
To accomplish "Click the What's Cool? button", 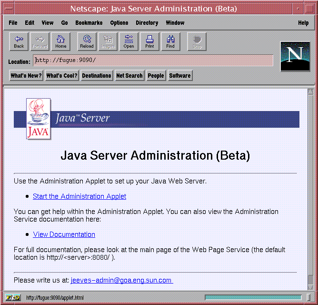I will pyautogui.click(x=62, y=76).
